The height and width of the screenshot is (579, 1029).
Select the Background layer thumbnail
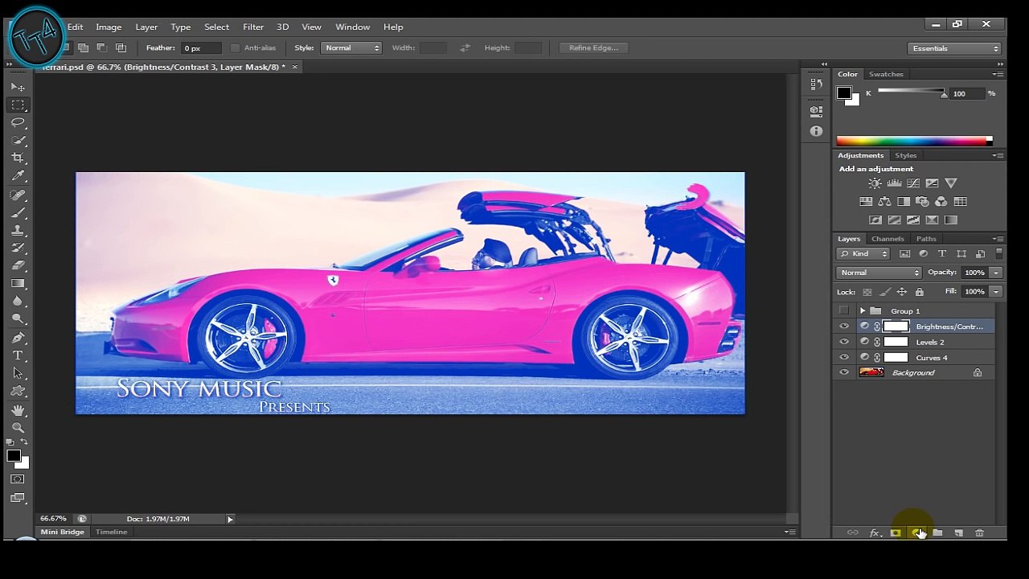click(x=871, y=372)
